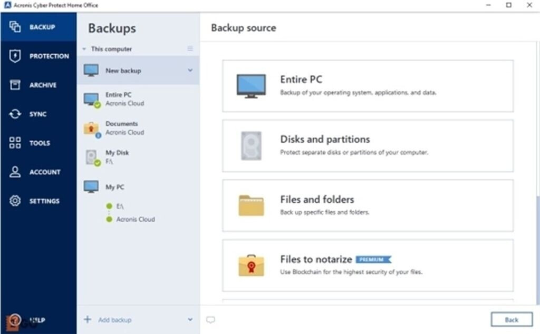Click the Account person icon

click(15, 172)
